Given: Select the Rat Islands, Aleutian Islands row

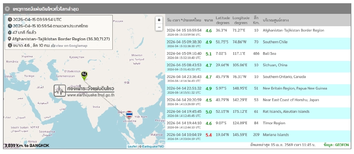Looking at the screenshot, I should click(x=258, y=113).
